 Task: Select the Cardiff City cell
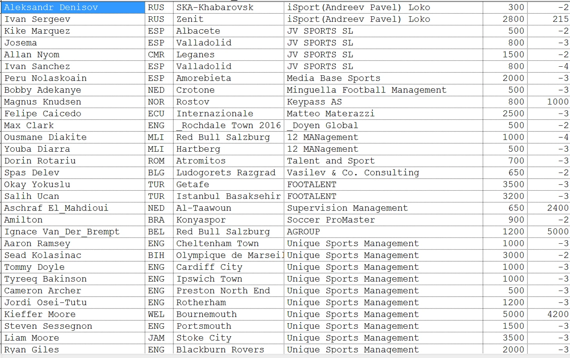click(x=228, y=267)
